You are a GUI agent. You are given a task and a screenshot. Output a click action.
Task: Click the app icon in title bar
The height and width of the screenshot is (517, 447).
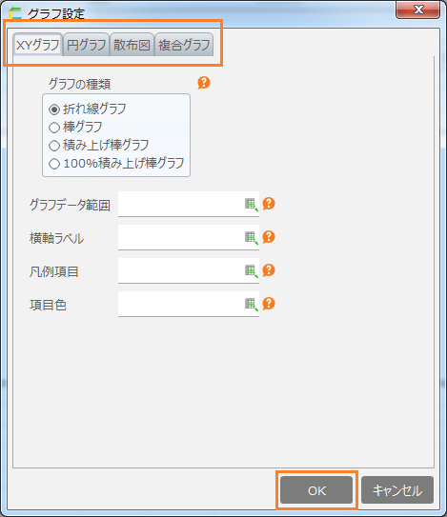point(15,14)
